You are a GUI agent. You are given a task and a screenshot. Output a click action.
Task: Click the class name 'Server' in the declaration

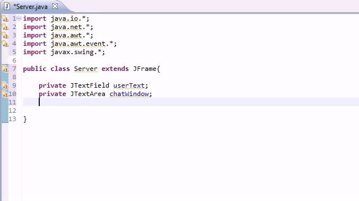click(x=86, y=69)
